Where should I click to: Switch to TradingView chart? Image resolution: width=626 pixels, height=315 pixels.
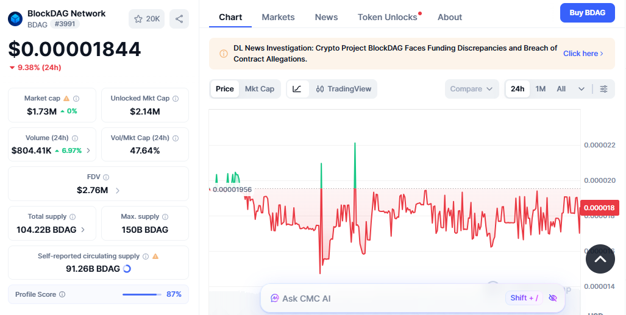pos(344,88)
